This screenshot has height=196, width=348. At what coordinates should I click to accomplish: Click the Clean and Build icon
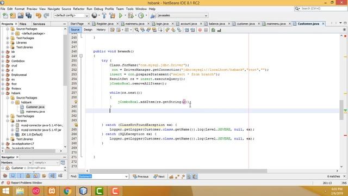(x=113, y=16)
